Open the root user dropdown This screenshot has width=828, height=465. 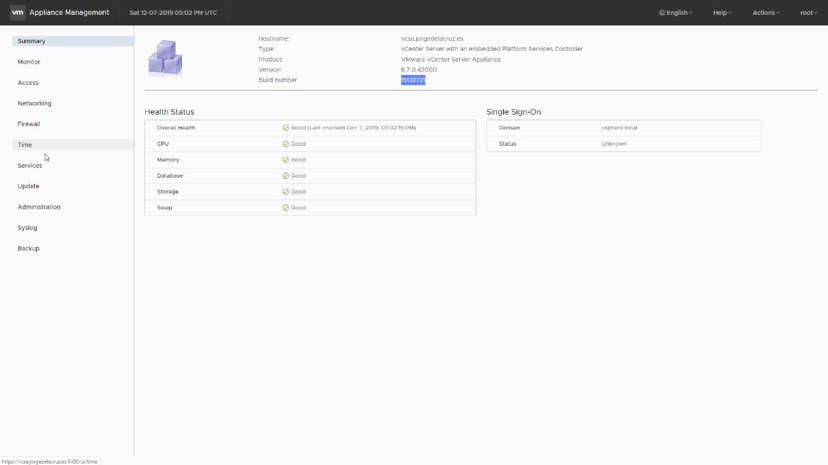[808, 13]
